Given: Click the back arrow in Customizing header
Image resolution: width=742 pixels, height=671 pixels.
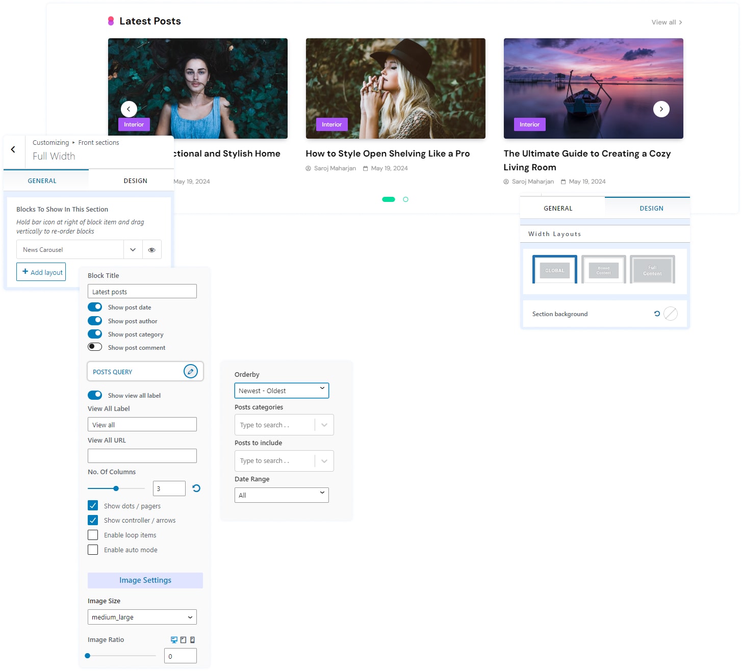Looking at the screenshot, I should (13, 150).
